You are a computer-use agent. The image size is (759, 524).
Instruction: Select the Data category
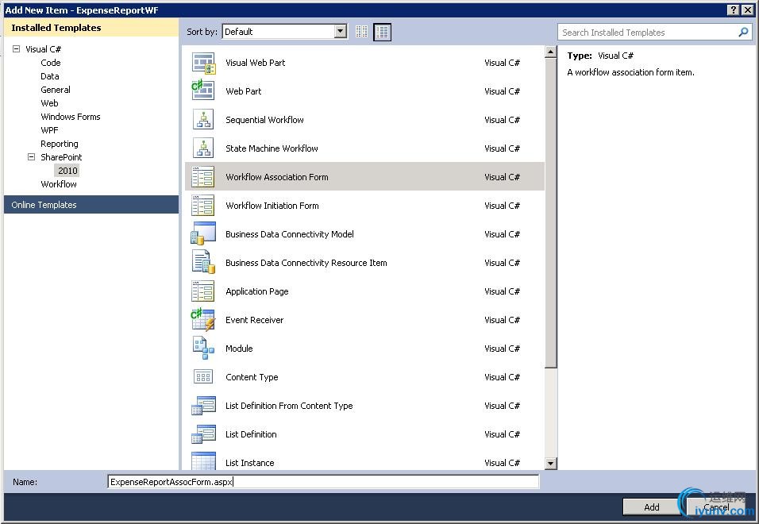tap(50, 76)
